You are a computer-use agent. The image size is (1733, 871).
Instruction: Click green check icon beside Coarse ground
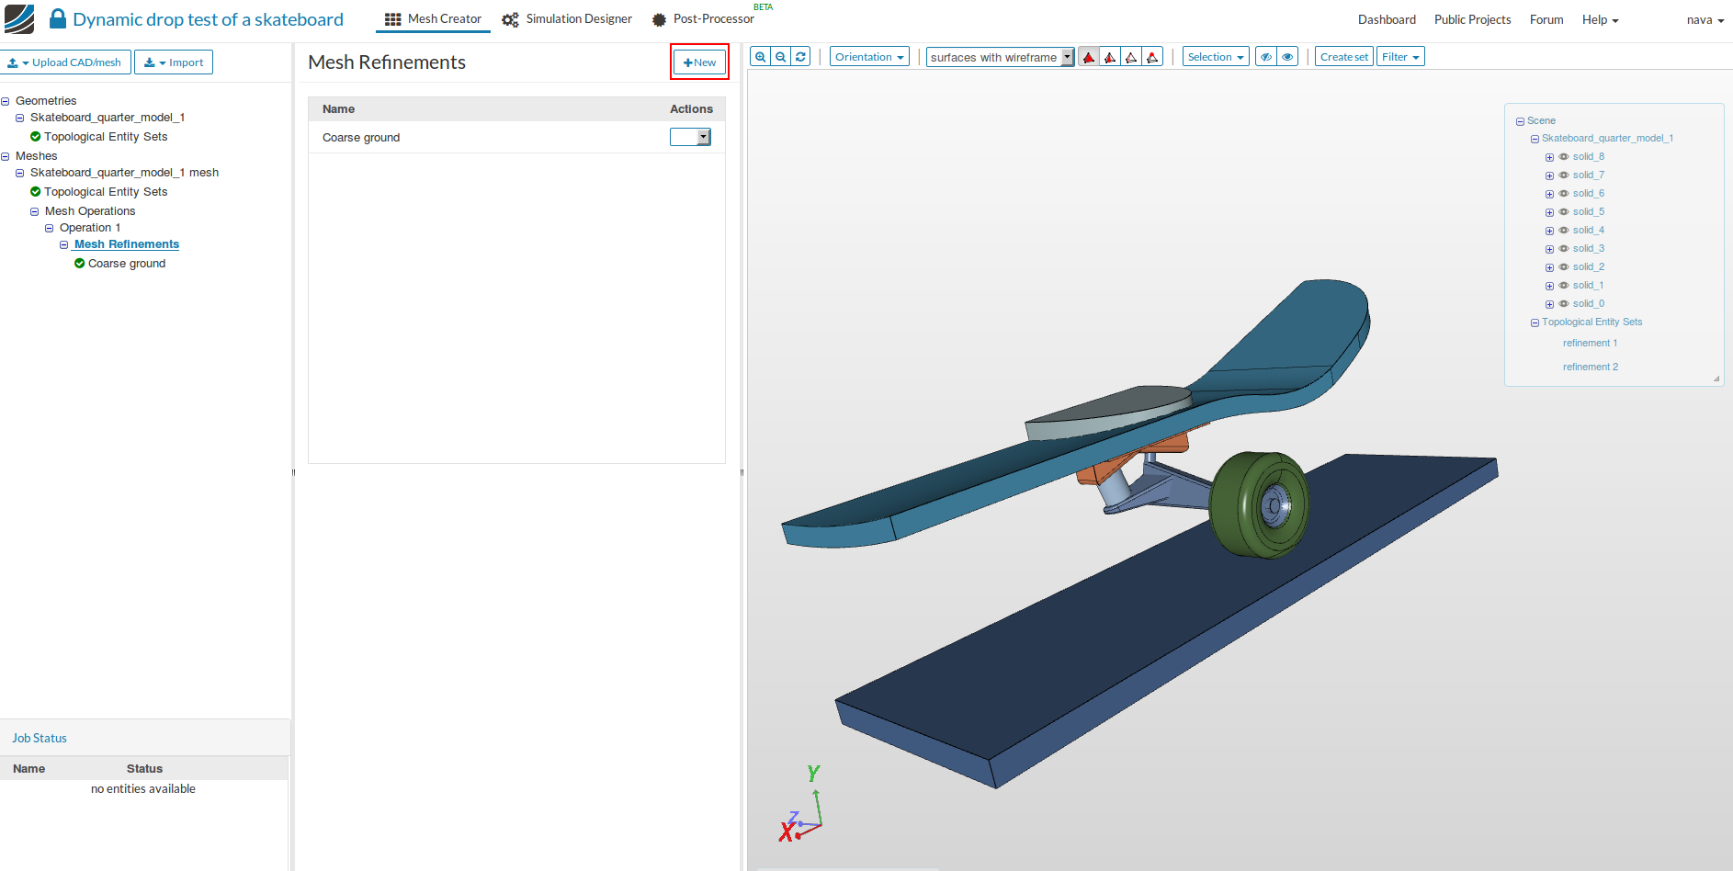point(80,264)
